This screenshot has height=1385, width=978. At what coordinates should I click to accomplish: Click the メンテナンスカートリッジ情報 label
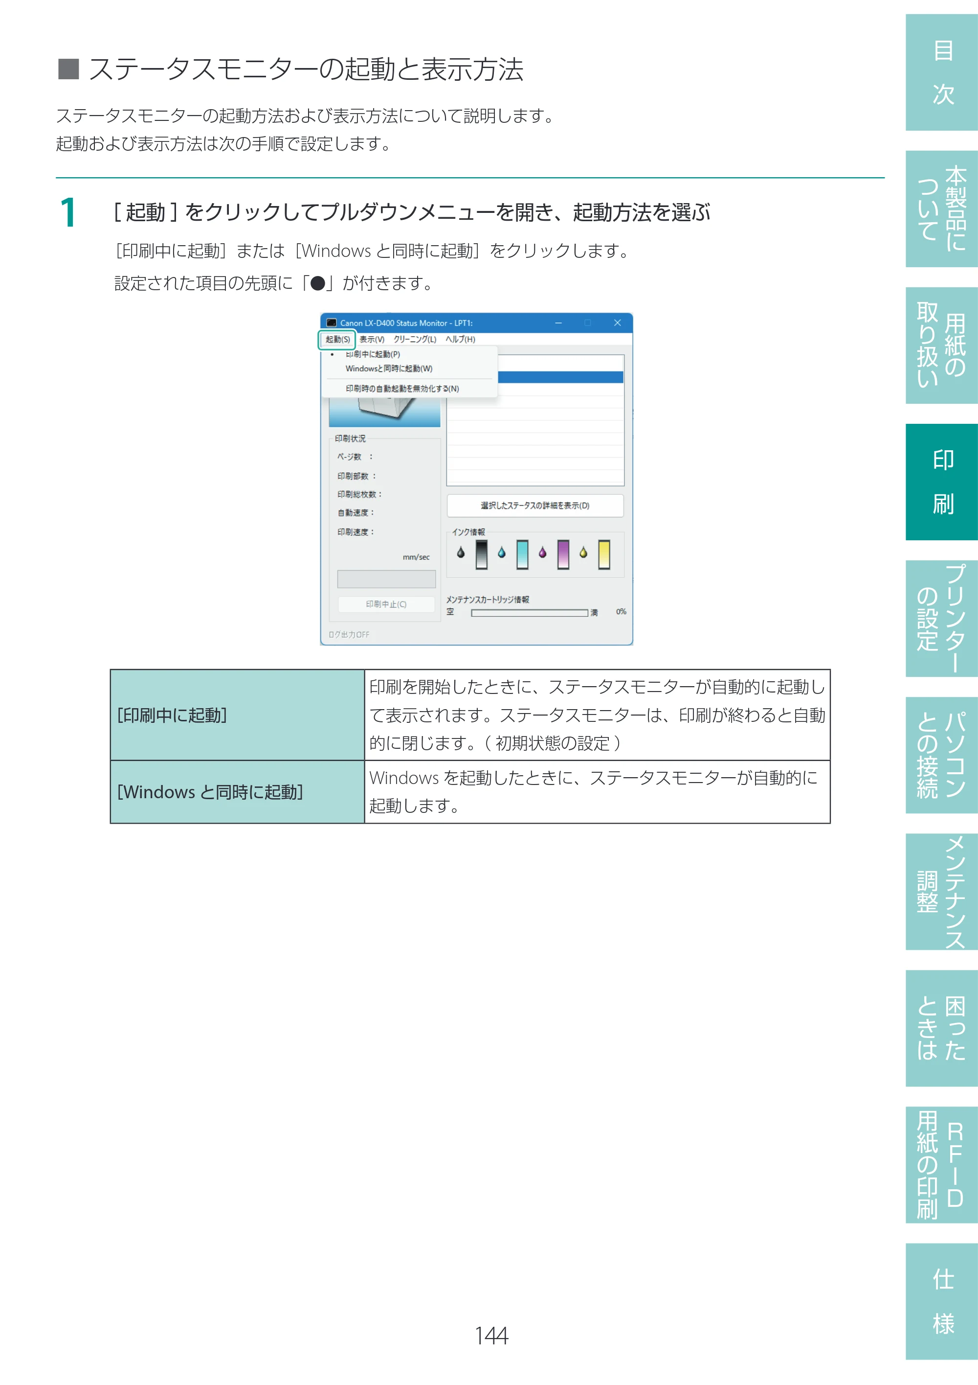(488, 600)
